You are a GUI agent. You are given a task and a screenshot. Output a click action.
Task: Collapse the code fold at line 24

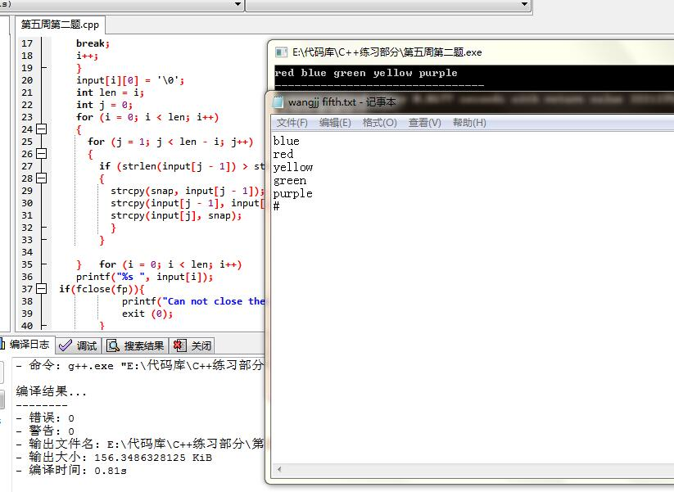41,129
